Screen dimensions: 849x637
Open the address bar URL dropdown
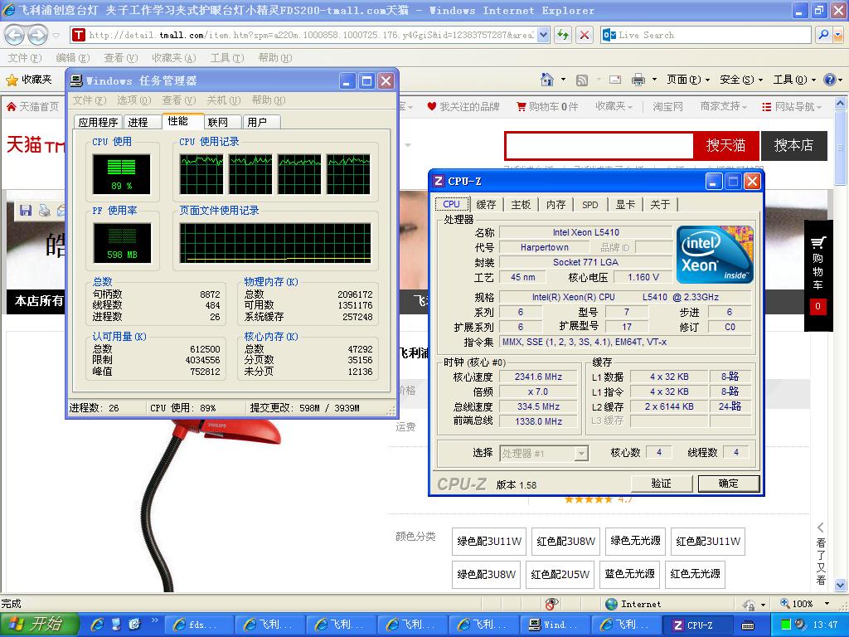point(544,35)
